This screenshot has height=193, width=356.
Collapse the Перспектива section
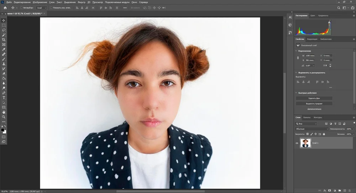tap(296, 51)
